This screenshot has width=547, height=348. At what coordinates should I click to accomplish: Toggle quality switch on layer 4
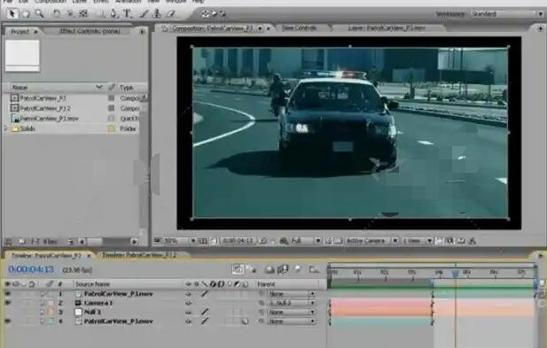pos(205,321)
